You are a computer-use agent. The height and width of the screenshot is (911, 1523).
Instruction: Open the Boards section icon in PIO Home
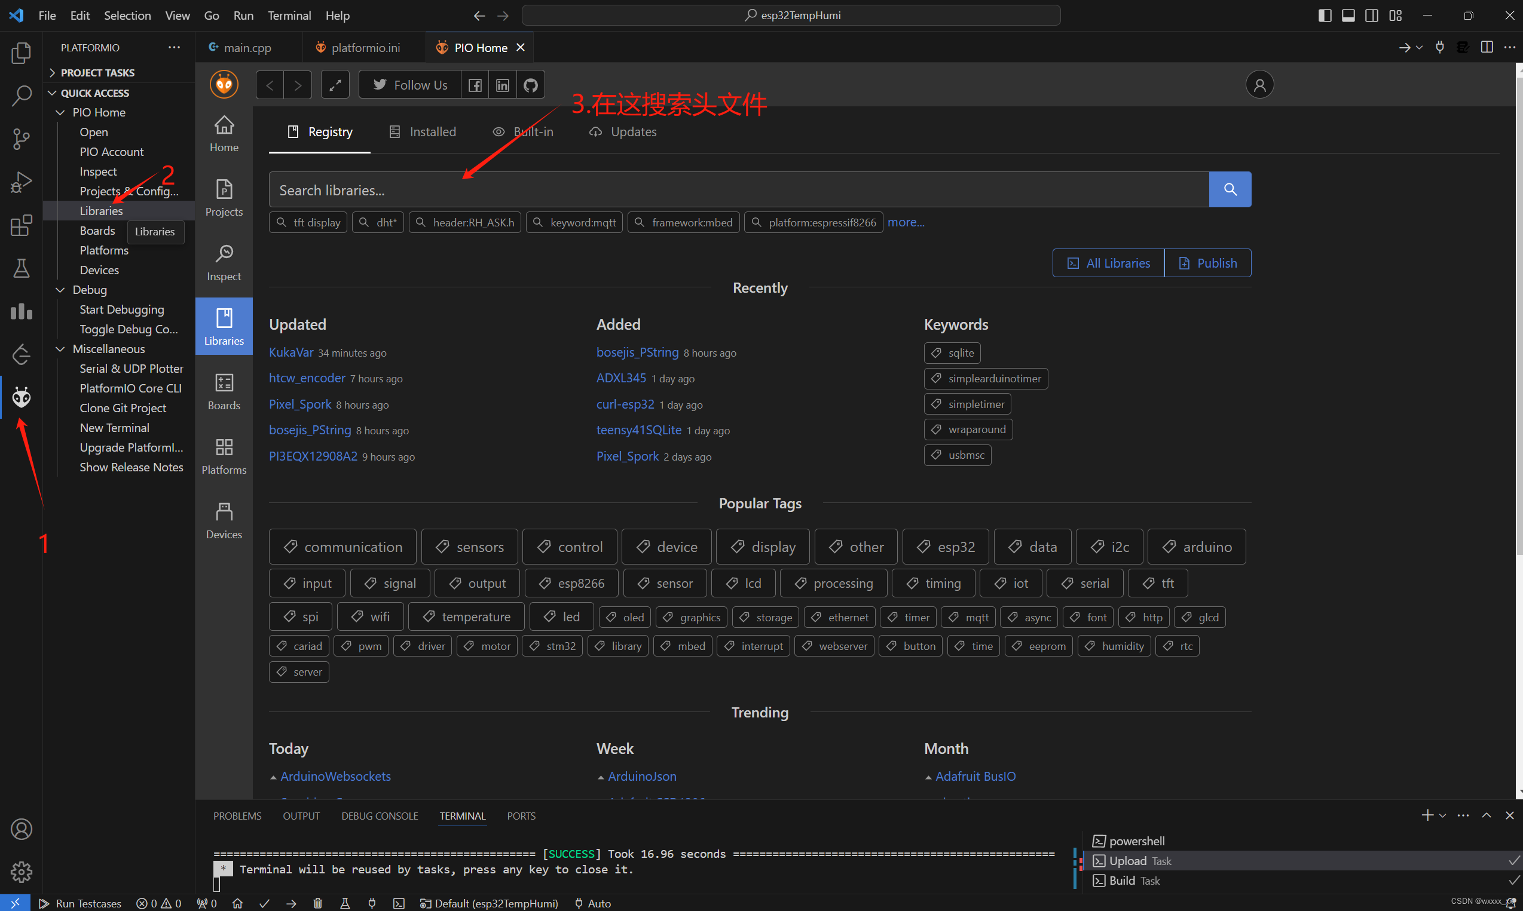(224, 390)
